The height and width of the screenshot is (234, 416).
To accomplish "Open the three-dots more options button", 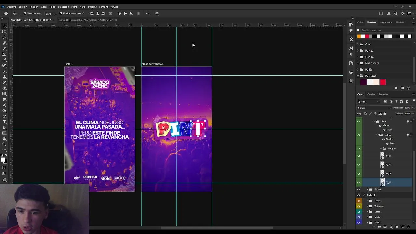I will coord(148,13).
